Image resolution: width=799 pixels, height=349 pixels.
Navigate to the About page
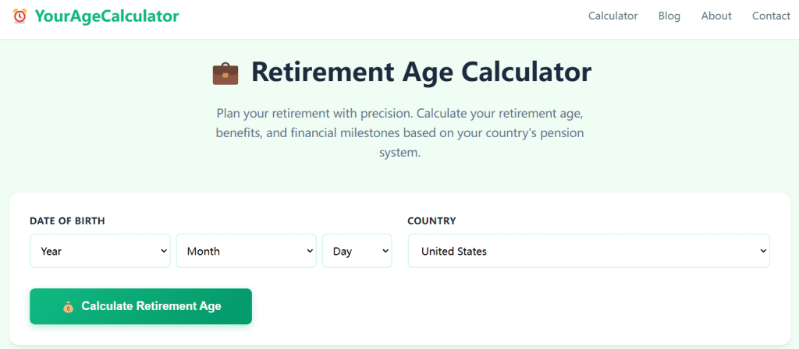point(716,16)
